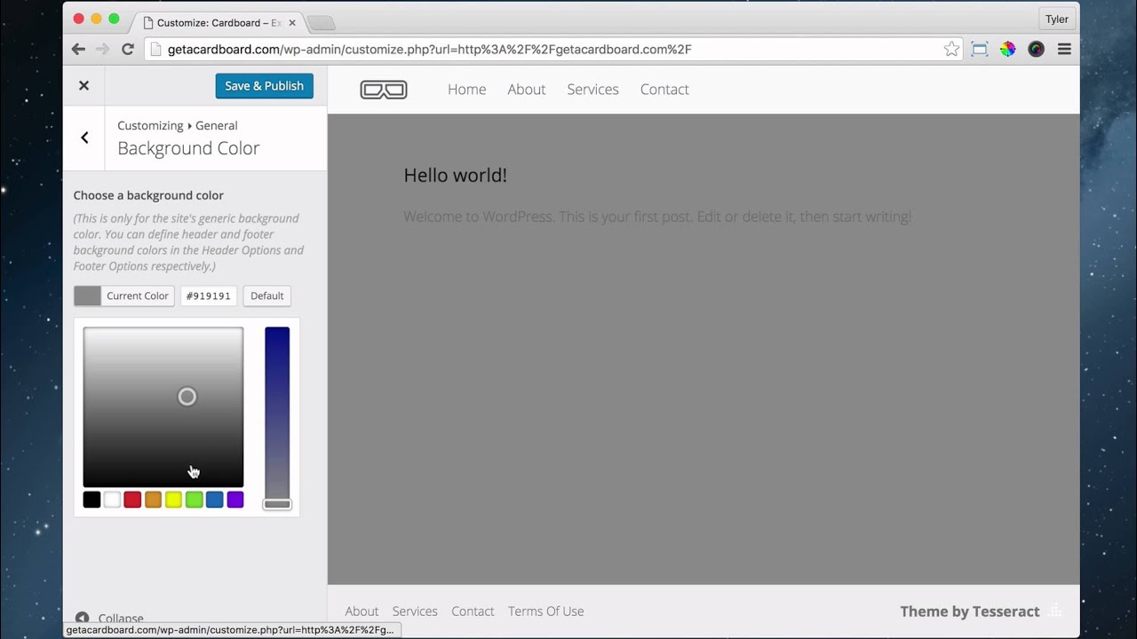This screenshot has width=1137, height=639.
Task: Click the Cardboard glasses logo
Action: [384, 90]
